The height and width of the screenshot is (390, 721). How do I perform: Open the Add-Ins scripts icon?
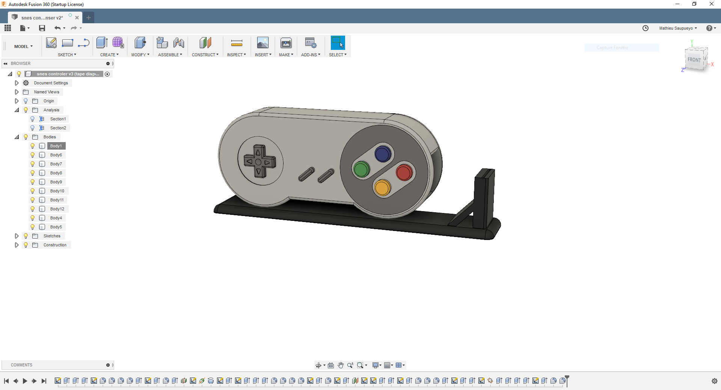pyautogui.click(x=311, y=43)
